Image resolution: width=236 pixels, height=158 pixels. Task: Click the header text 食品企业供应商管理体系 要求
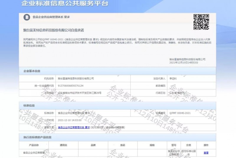(x=51, y=17)
